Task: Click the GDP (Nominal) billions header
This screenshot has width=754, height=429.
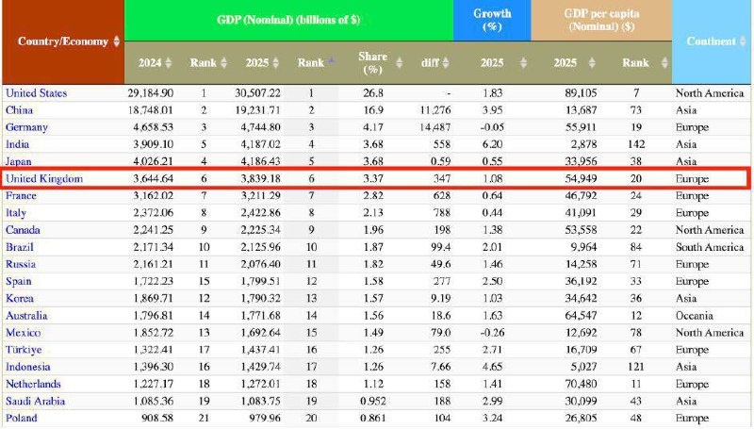Action: coord(288,20)
